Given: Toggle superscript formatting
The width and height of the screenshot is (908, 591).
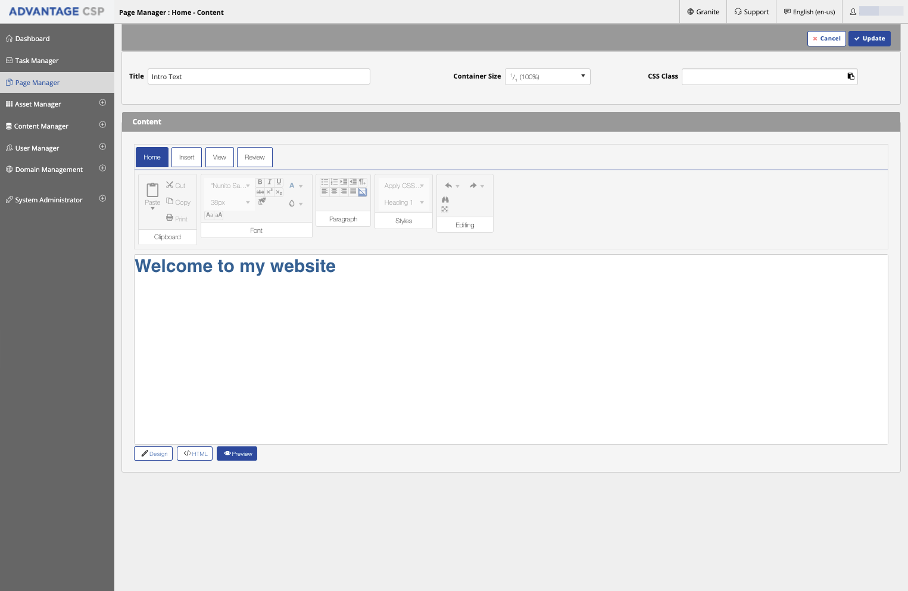Looking at the screenshot, I should (x=270, y=192).
